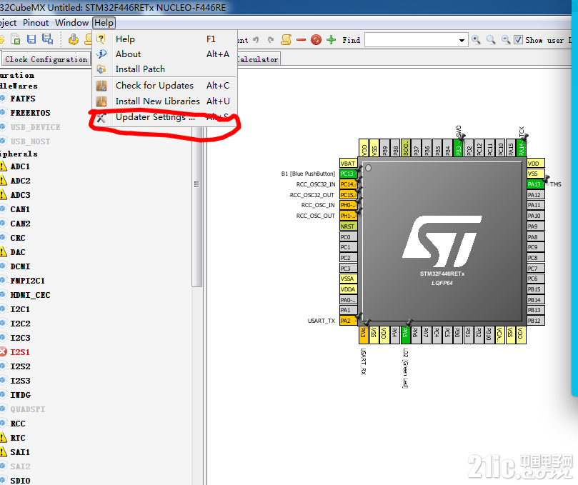Select About in the Help menu

point(165,54)
